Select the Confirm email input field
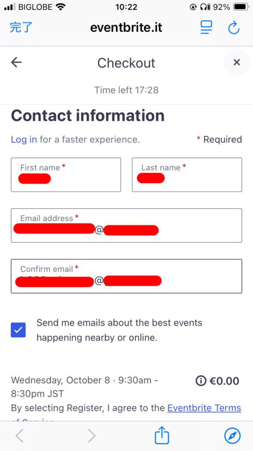 click(126, 276)
